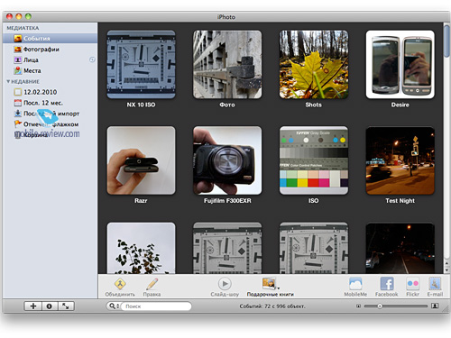Select the leafy branch event thumbnail
The image size is (451, 338).
pyautogui.click(x=141, y=248)
